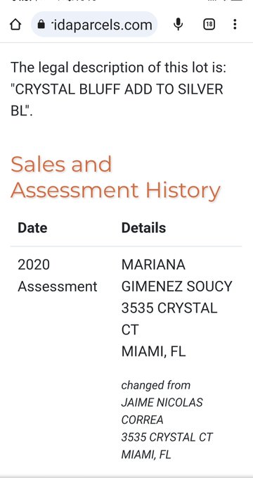The width and height of the screenshot is (253, 478).
Task: Tap the italic 3535 CRYSTAL CT address
Action: click(x=167, y=437)
